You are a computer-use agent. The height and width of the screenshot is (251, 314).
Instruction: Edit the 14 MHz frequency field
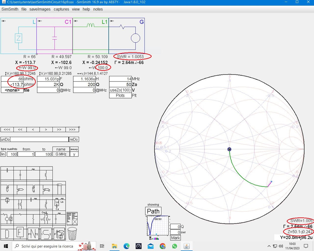(x=120, y=79)
